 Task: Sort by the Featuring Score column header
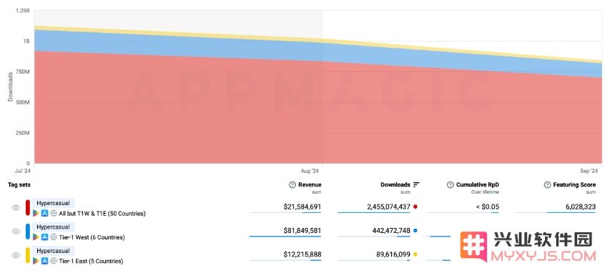coord(574,185)
